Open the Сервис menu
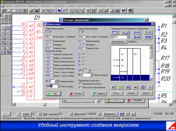 [71, 6]
